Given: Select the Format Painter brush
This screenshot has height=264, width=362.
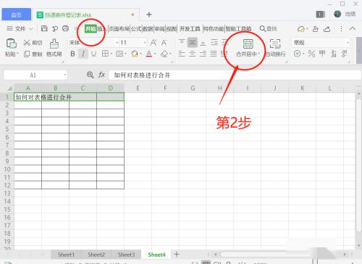Looking at the screenshot, I should point(54,44).
